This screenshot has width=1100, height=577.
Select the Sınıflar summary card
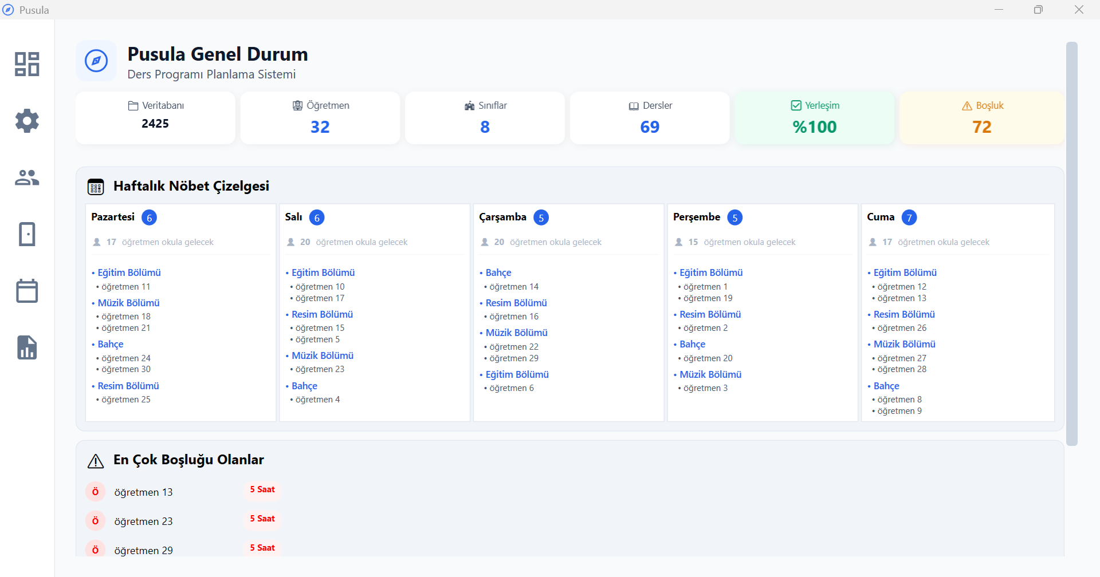(485, 117)
